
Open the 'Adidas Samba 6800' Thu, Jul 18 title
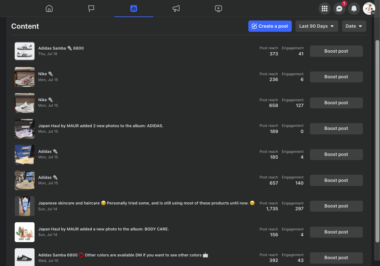point(61,48)
